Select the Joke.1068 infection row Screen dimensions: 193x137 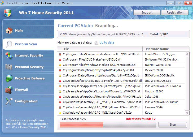[x=122, y=97]
